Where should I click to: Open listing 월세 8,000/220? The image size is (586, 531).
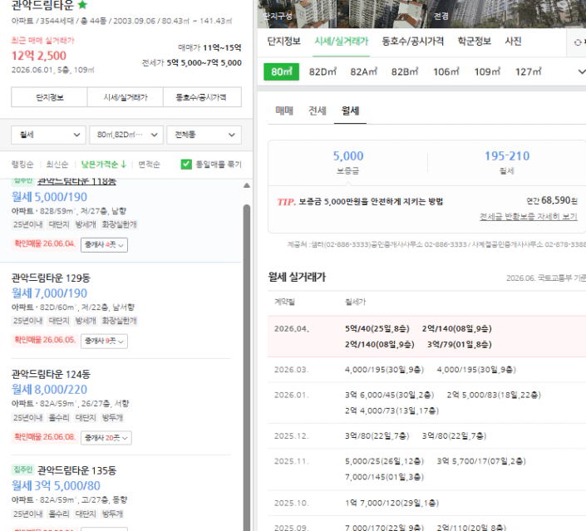coord(49,390)
